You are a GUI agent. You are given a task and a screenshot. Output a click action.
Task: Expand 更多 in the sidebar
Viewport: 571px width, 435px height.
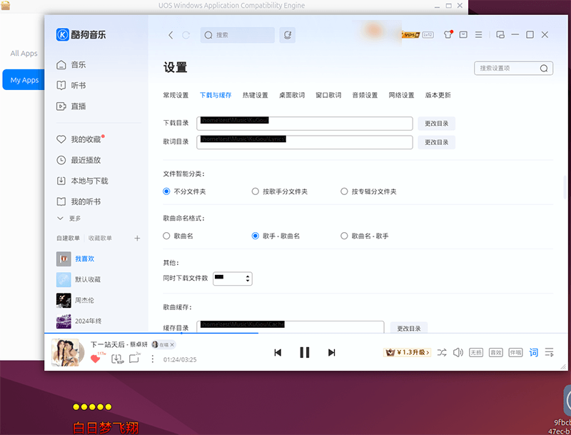click(x=69, y=219)
